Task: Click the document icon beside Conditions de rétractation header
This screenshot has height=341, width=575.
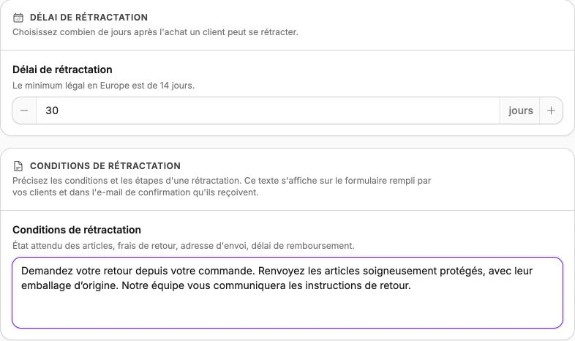Action: tap(18, 165)
